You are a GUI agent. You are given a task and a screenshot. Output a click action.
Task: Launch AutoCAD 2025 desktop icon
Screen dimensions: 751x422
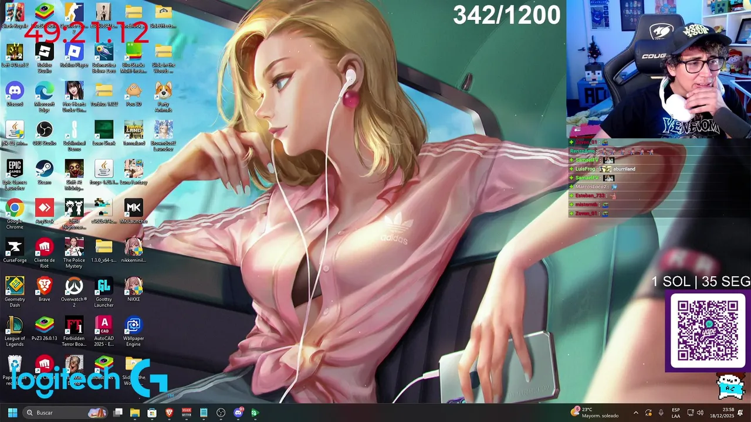coord(104,331)
